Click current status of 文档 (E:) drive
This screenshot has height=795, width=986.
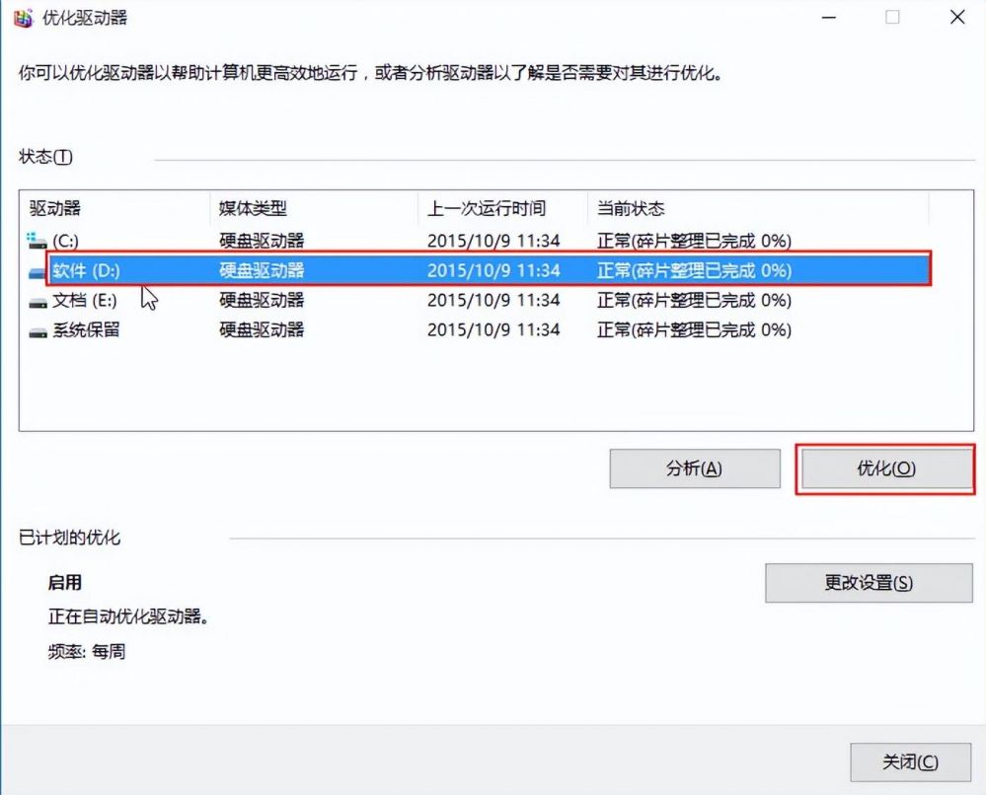[x=694, y=301]
